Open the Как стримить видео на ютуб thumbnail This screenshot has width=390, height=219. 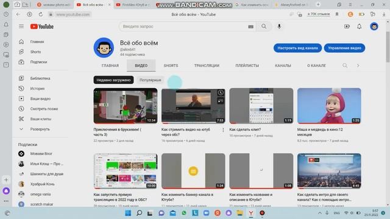click(x=193, y=106)
